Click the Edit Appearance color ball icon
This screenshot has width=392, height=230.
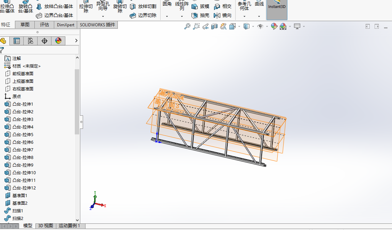click(x=274, y=26)
